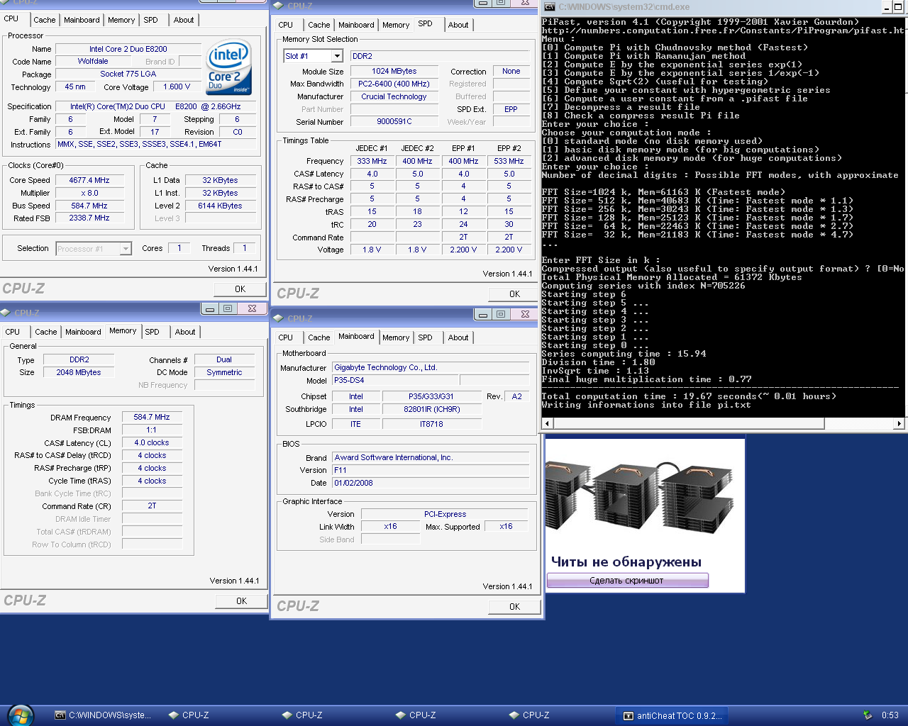Click the 'Award Software International, Inc.' BIOS brand
Screen dimensions: 908x726
click(x=431, y=458)
